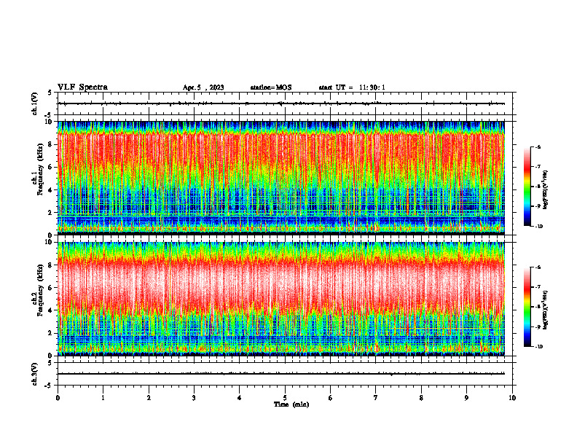Click the ch.1 voltage waveform trace
The image size is (577, 446).
pyautogui.click(x=281, y=103)
